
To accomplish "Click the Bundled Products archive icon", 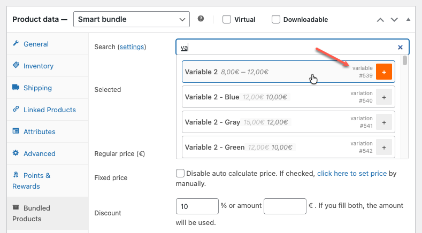I will [16, 207].
